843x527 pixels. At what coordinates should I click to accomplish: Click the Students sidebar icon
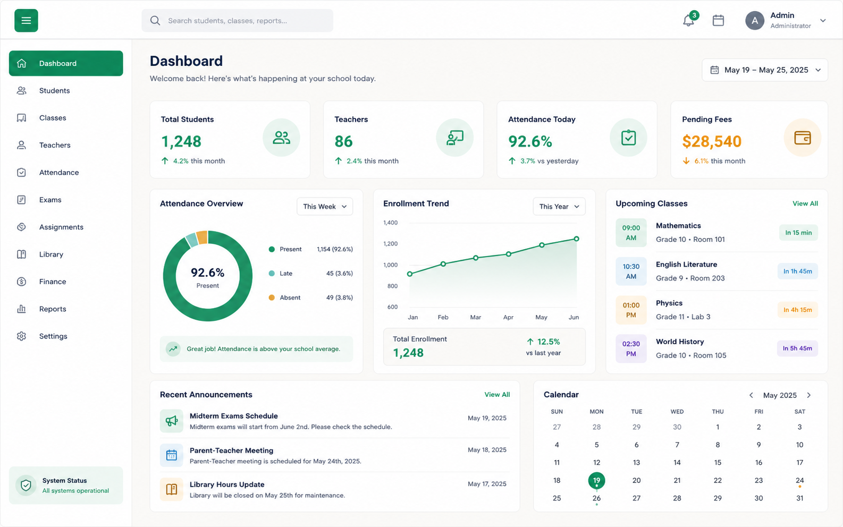[21, 91]
